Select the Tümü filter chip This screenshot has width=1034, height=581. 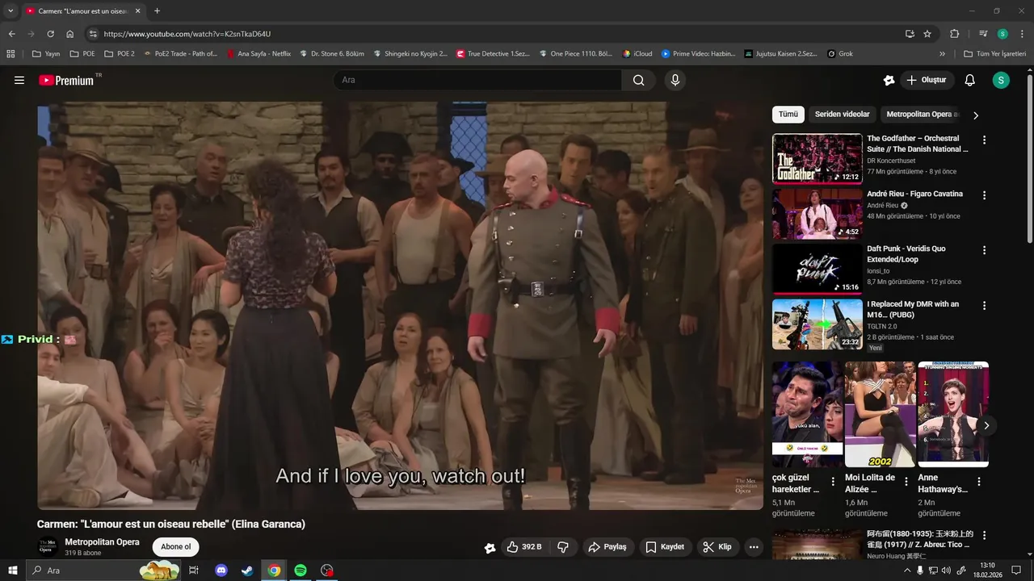[788, 115]
